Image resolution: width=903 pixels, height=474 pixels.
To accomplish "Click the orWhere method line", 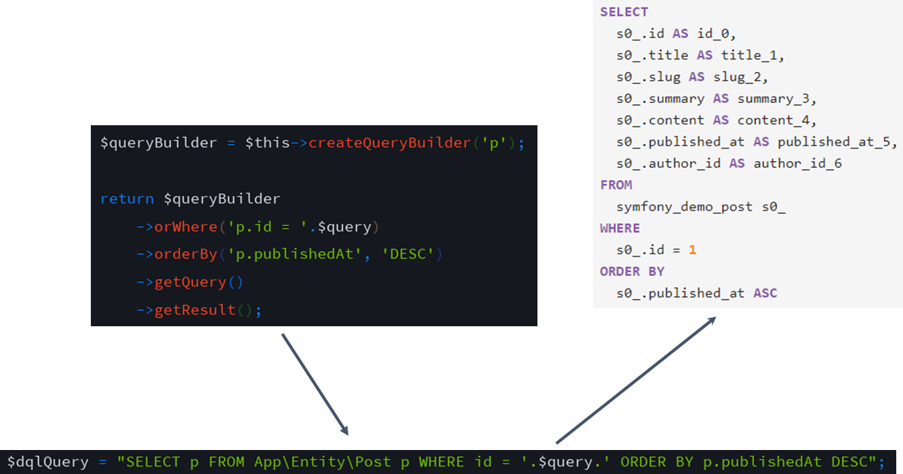I will 257,226.
